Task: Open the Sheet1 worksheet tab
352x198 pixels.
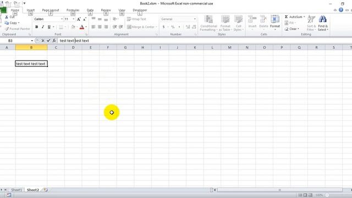Action: coord(16,190)
